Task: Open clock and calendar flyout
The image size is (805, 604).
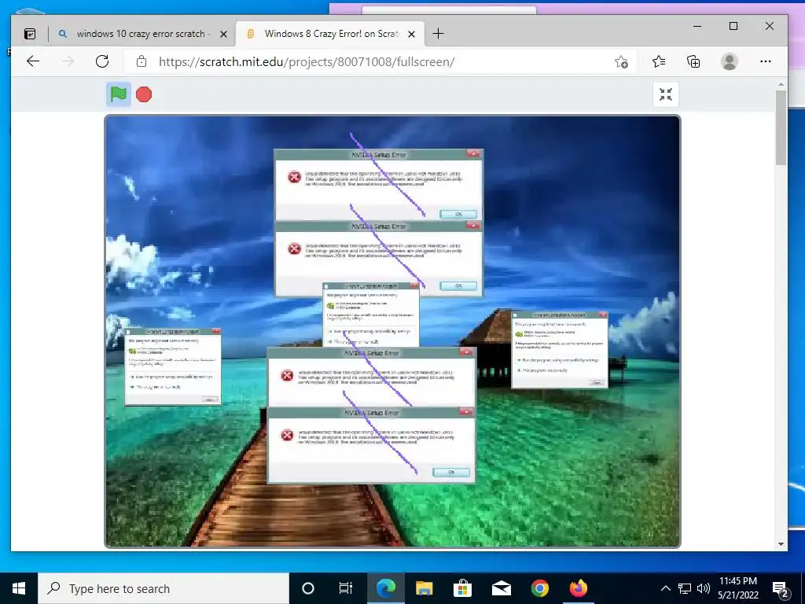Action: click(737, 588)
